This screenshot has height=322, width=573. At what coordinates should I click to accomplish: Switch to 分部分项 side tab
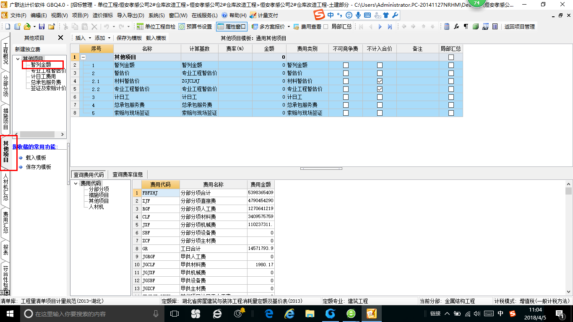(5, 86)
